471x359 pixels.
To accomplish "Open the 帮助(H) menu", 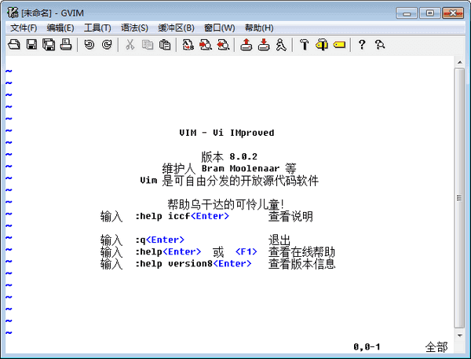I will (258, 28).
